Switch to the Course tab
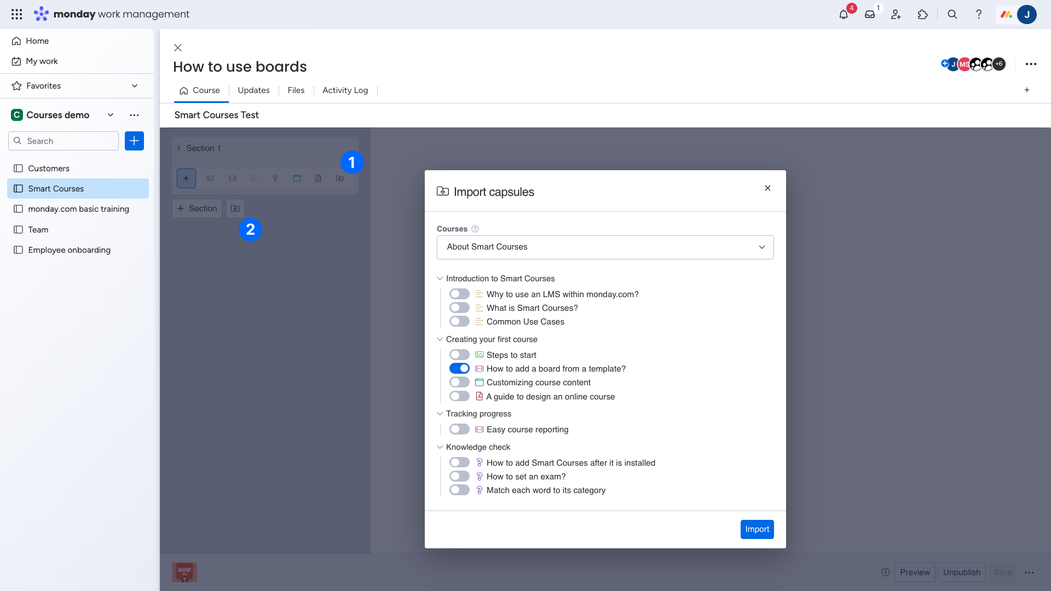This screenshot has width=1051, height=591. click(200, 90)
